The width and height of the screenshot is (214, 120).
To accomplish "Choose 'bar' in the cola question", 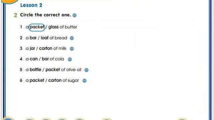I will click(x=45, y=59).
